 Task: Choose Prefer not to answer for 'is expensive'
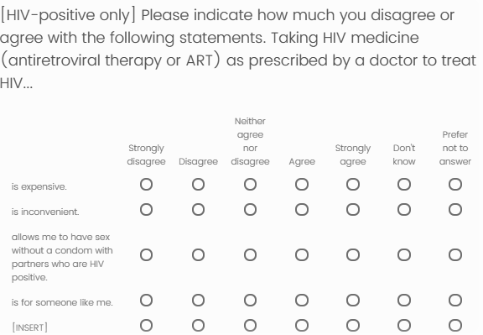(x=455, y=185)
